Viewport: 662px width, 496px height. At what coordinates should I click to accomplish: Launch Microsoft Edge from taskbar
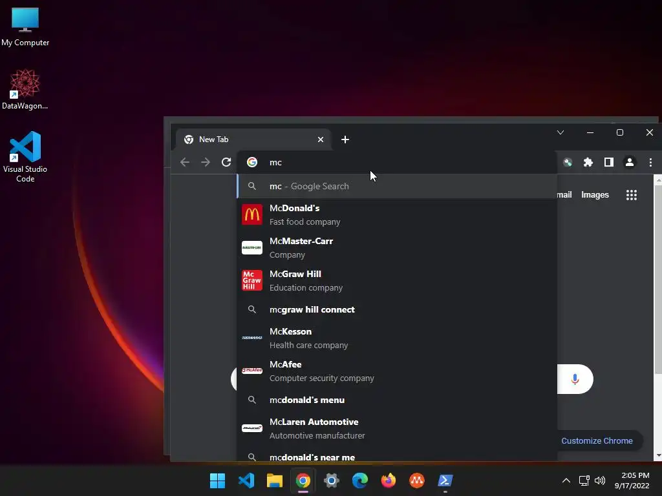tap(359, 480)
